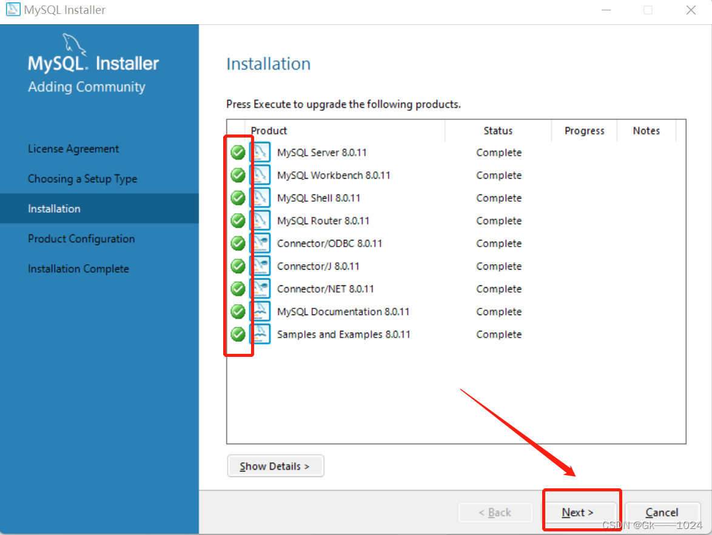The width and height of the screenshot is (712, 535).
Task: Select the MySQL Shell 8.0.11 row name
Action: [x=319, y=198]
